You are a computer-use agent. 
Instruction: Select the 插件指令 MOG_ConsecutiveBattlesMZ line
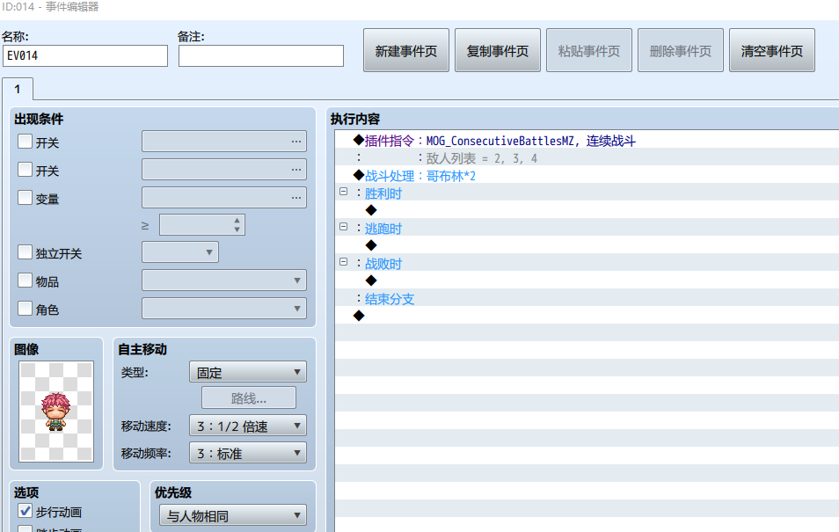(x=587, y=141)
